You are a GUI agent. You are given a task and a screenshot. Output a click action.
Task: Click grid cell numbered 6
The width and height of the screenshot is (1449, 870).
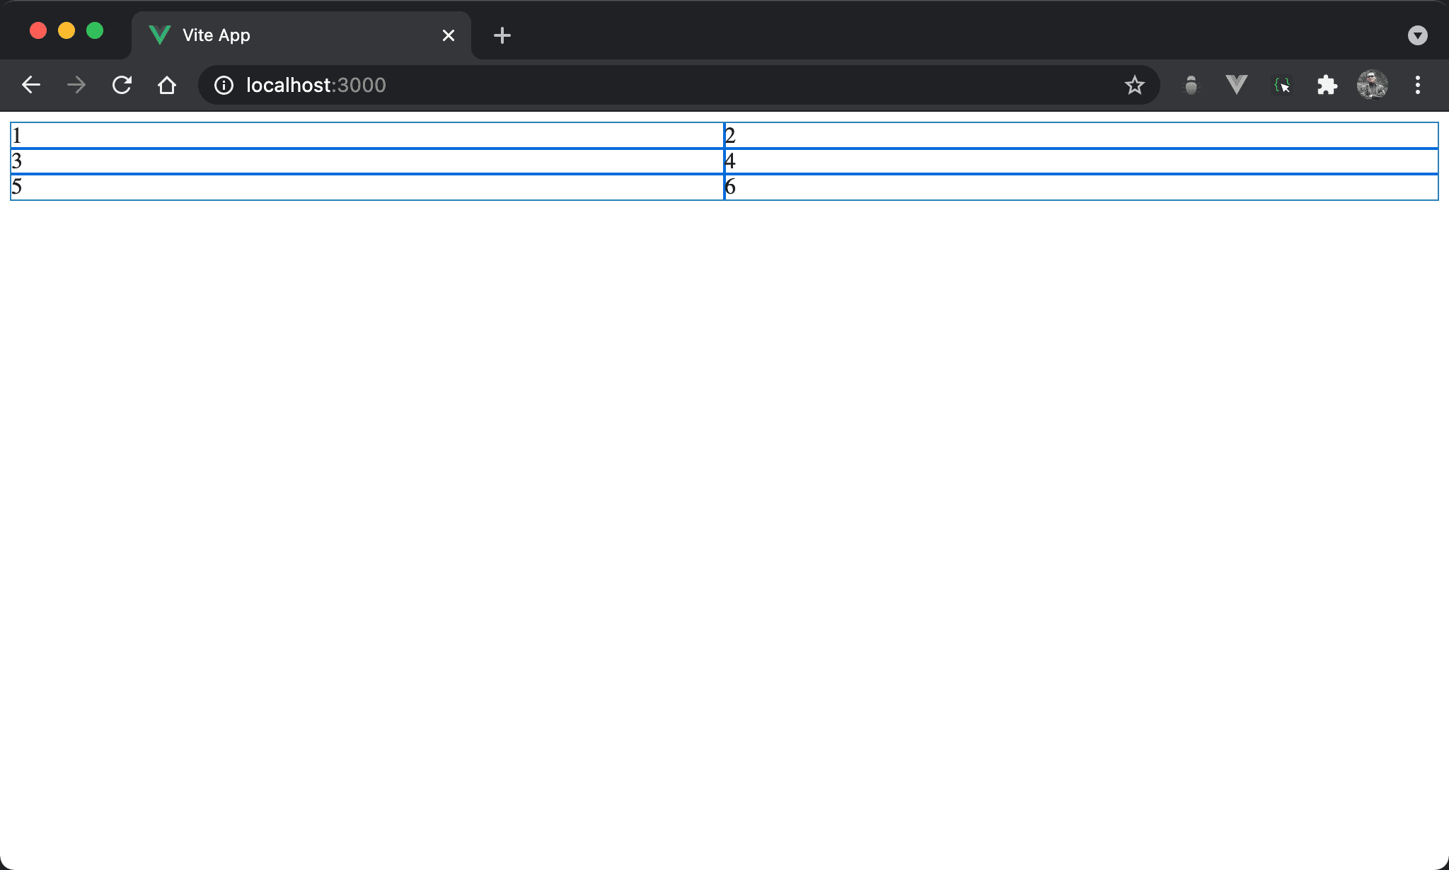pyautogui.click(x=1081, y=187)
